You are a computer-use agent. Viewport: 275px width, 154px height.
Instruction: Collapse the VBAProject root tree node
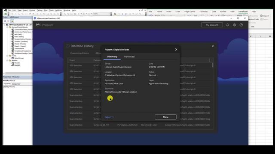tap(5, 25)
